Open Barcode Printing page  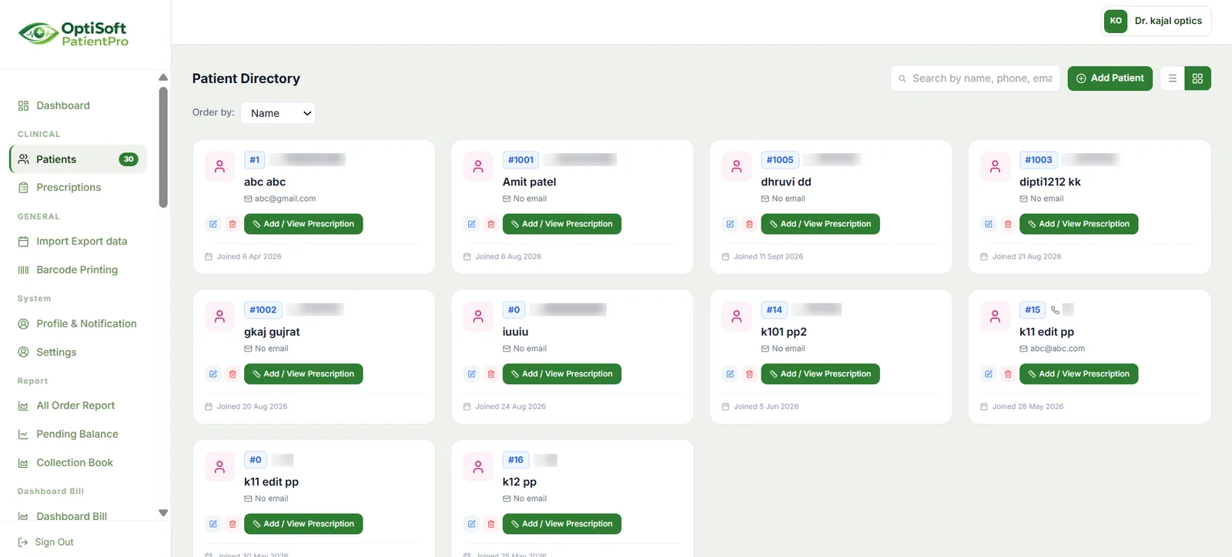[77, 270]
